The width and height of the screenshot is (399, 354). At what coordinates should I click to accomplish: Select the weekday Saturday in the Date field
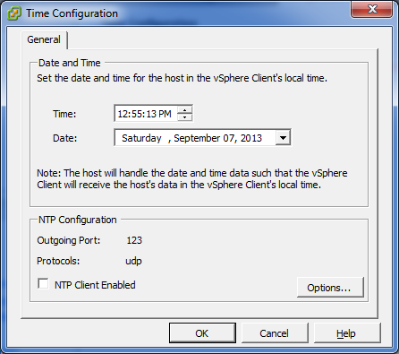click(x=141, y=138)
